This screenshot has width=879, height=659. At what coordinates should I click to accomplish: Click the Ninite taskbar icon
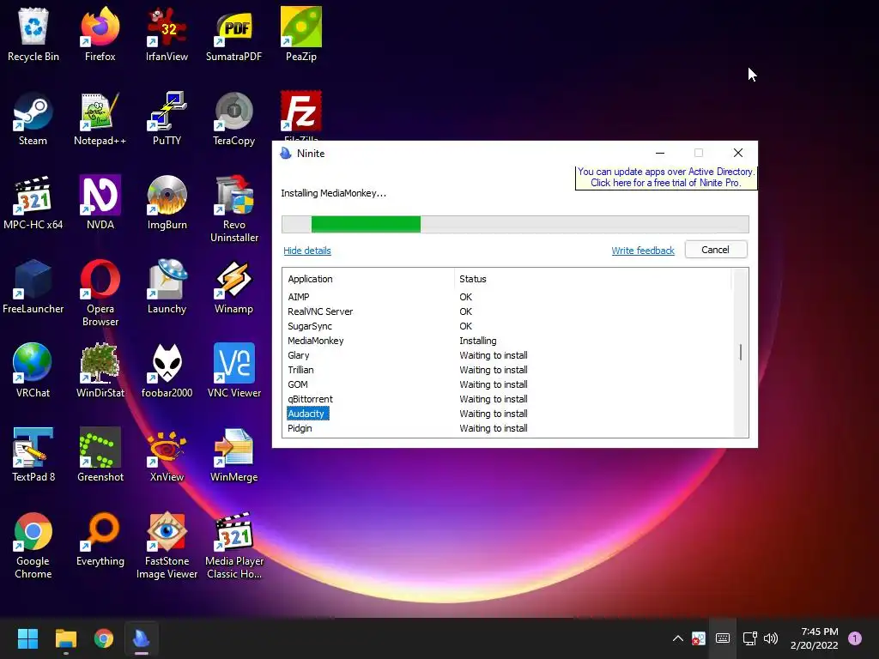point(142,638)
